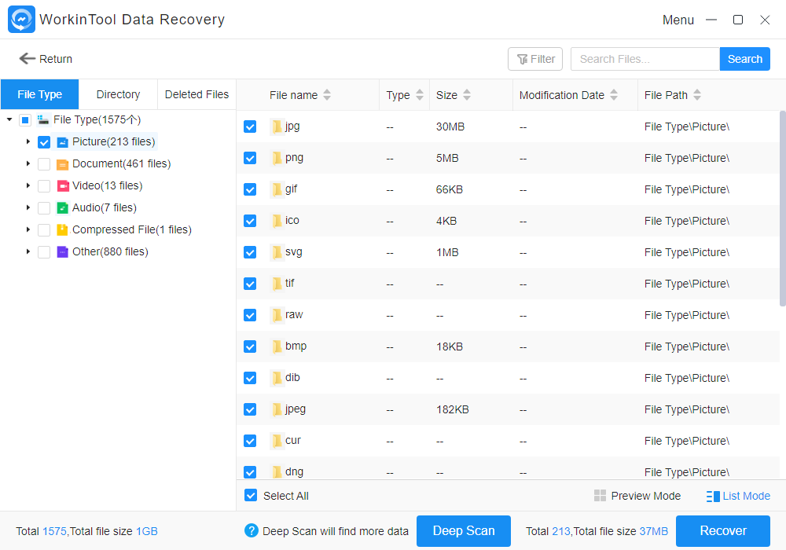Uncheck the svg row checkbox
Viewport: 786px width, 550px height.
250,252
